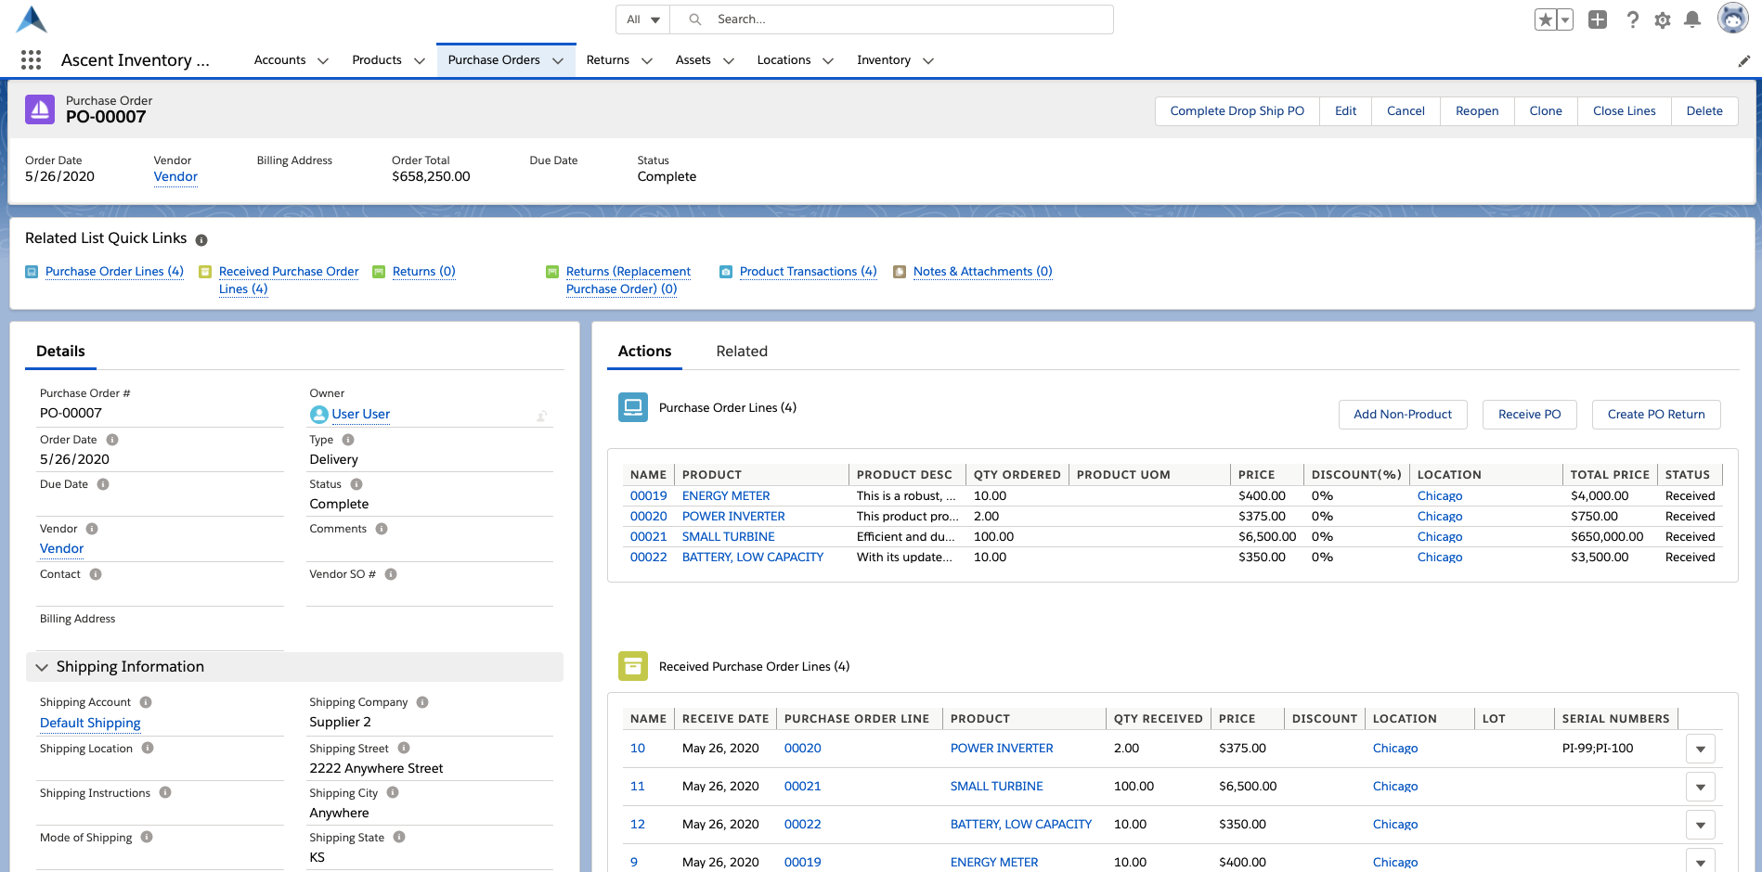1762x872 pixels.
Task: Open the Product Transactions (4) quick link
Action: coord(807,272)
